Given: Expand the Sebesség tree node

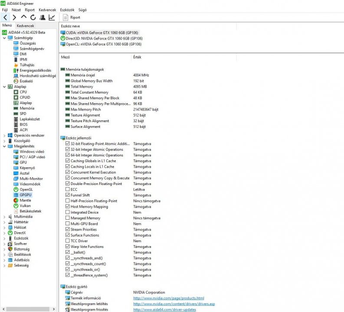Looking at the screenshot, I should (x=4, y=266).
